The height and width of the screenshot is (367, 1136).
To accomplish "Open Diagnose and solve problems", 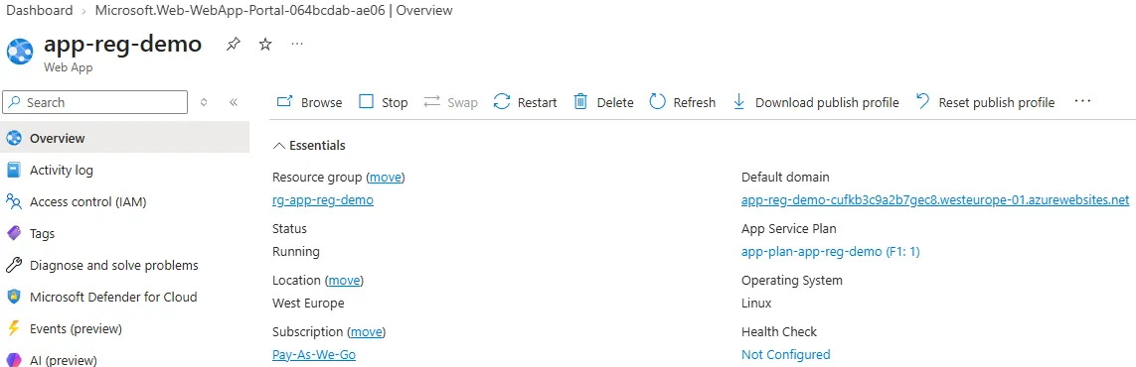I will 124,265.
